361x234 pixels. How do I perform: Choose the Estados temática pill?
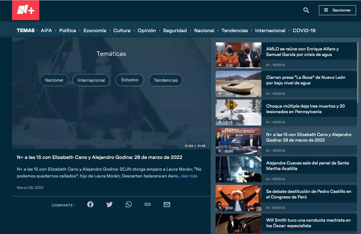pos(130,80)
